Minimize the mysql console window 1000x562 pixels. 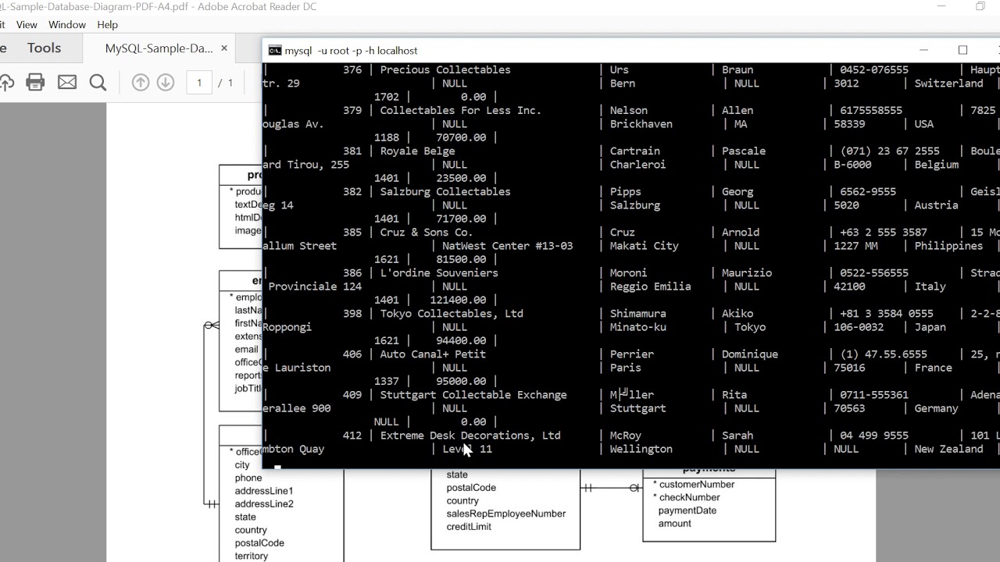pyautogui.click(x=923, y=50)
